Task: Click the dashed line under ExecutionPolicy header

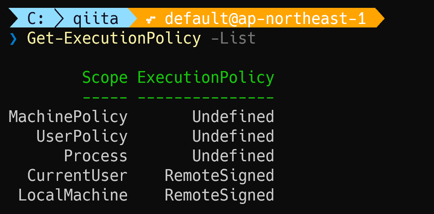Action: pyautogui.click(x=206, y=97)
